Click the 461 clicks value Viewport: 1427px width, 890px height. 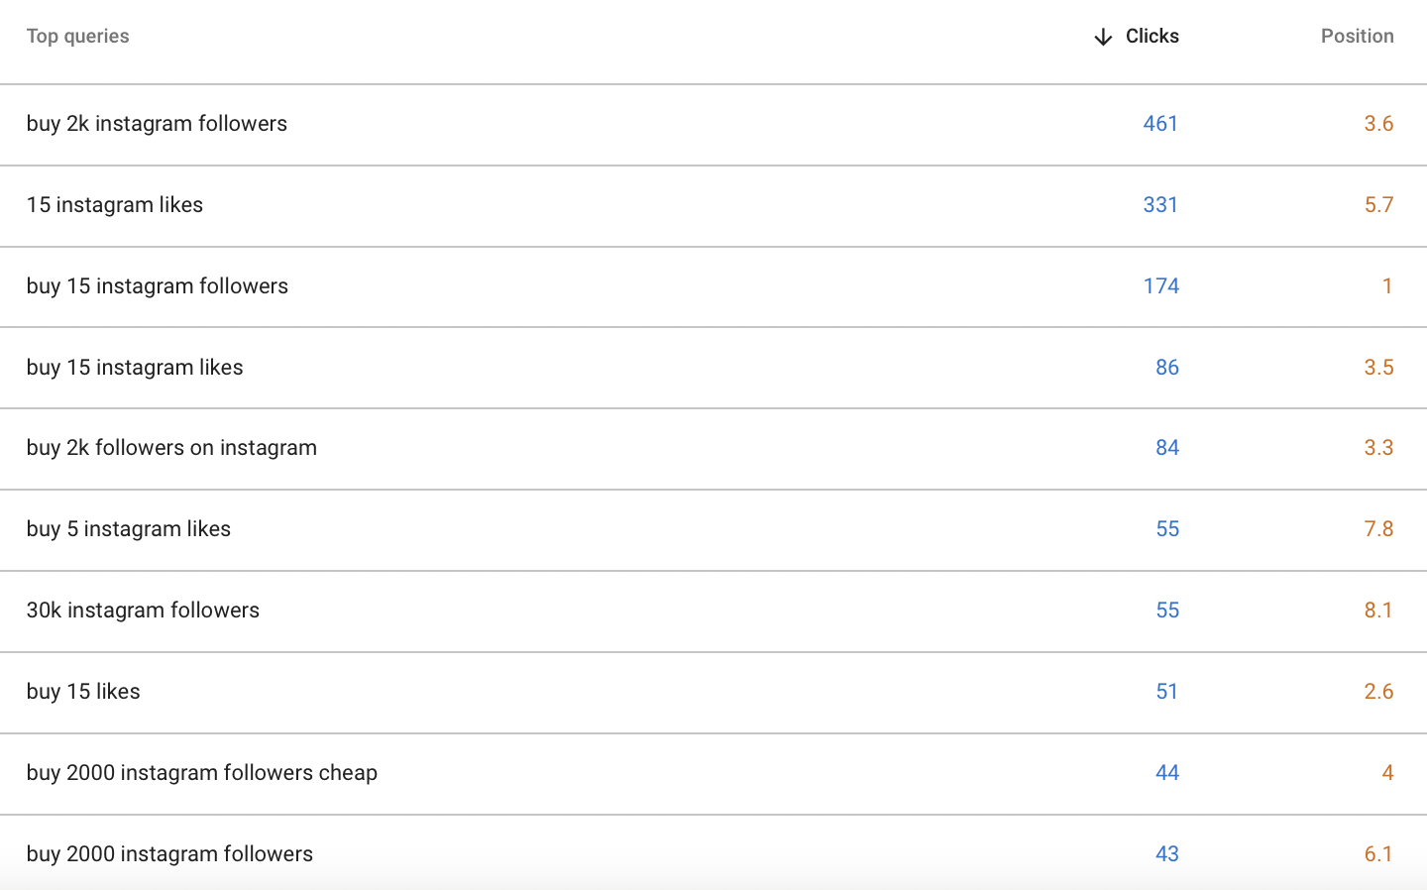1160,124
